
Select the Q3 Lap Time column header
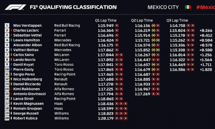pos(177,20)
